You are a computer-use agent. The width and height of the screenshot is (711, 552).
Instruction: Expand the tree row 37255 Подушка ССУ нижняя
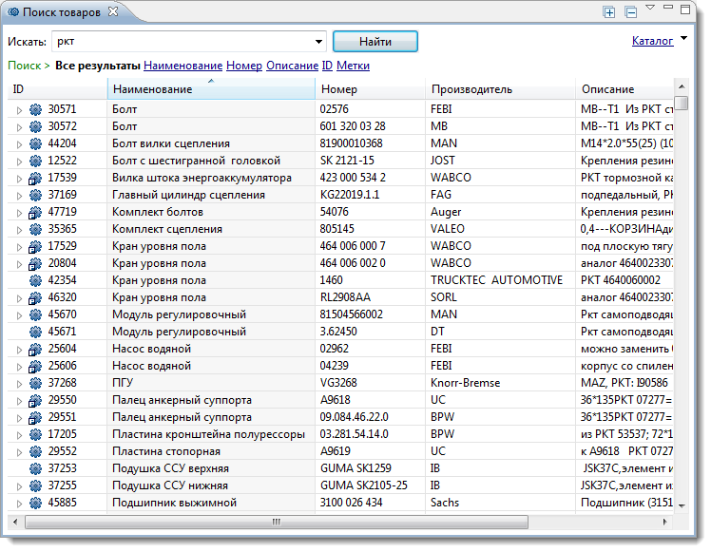tap(19, 486)
